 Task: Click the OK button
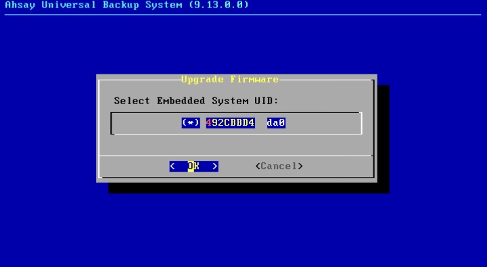point(194,166)
